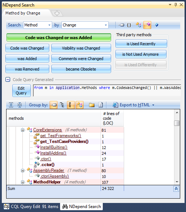Image resolution: width=186 pixels, height=212 pixels.
Task: Click the folder icon in results toolbar
Action: coord(92,105)
